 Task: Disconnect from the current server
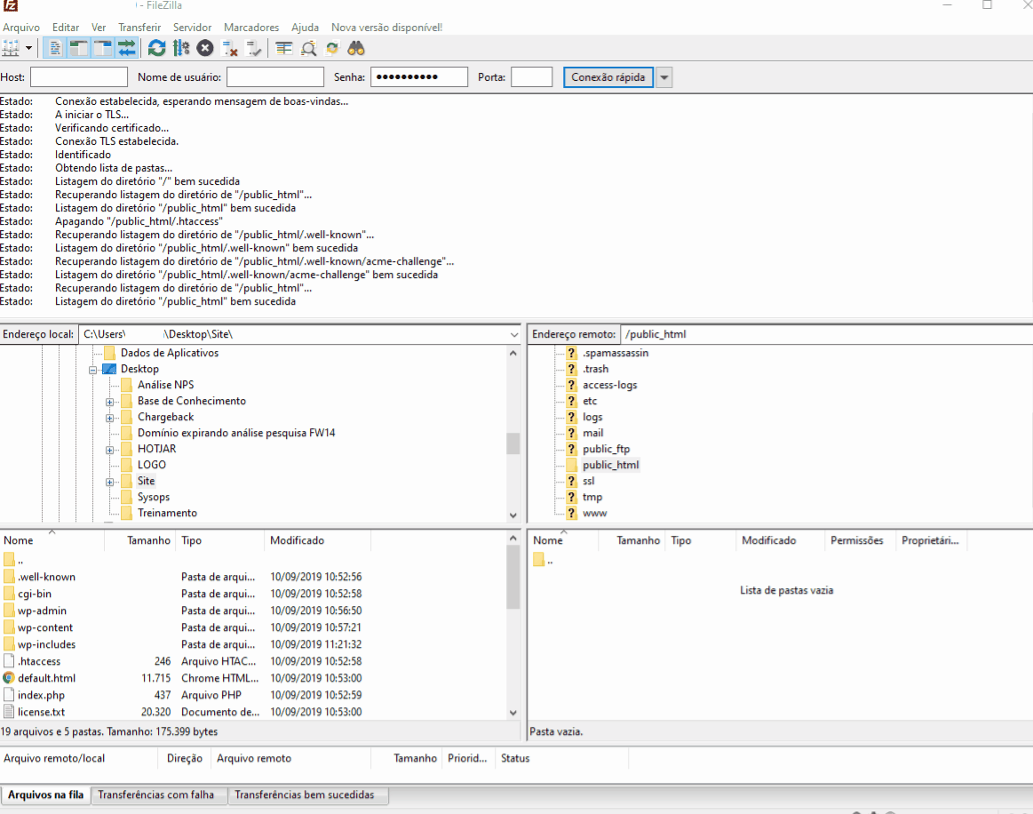pyautogui.click(x=230, y=48)
